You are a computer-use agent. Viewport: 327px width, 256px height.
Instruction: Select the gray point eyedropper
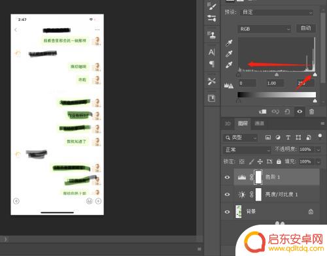click(x=229, y=54)
